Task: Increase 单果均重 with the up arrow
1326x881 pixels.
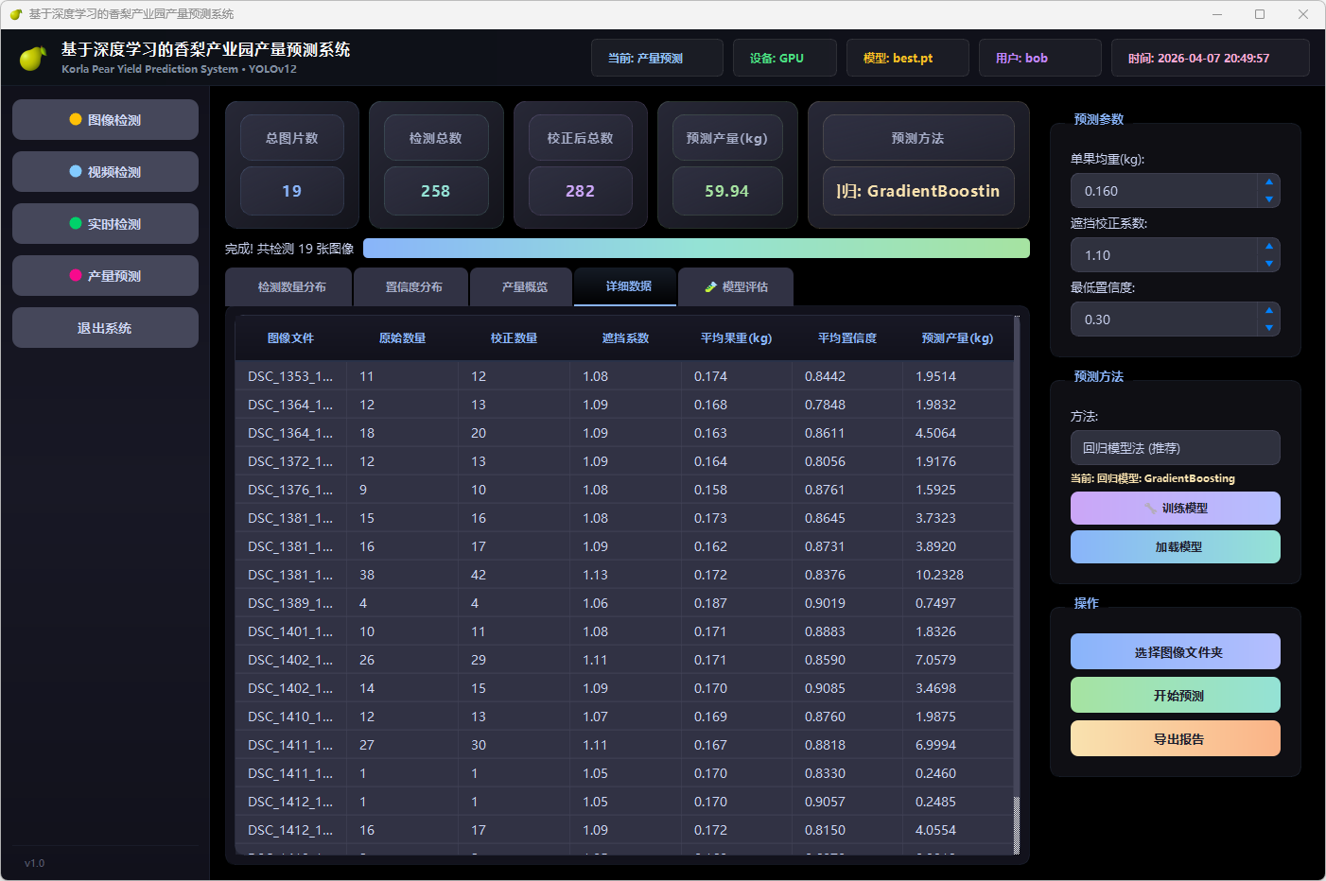Action: pos(1268,181)
